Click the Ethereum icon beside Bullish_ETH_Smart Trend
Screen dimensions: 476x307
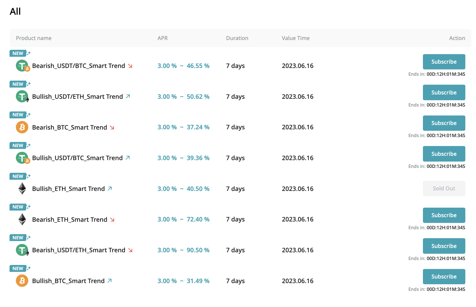22,189
